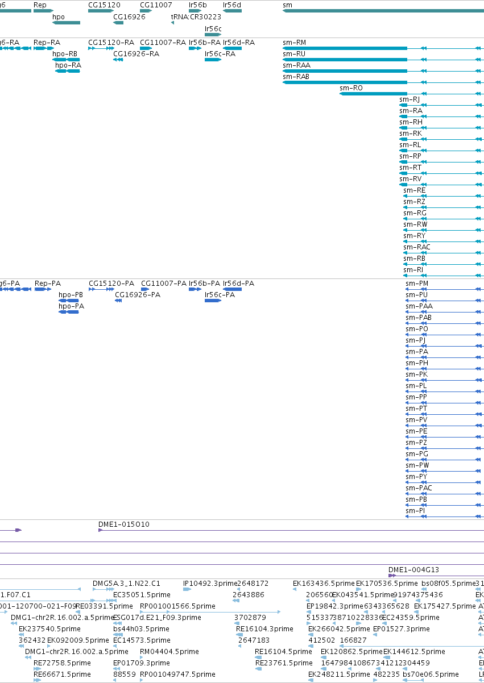This screenshot has width=484, height=683.
Task: Select the DME1-015O10 feature
Action: point(291,530)
